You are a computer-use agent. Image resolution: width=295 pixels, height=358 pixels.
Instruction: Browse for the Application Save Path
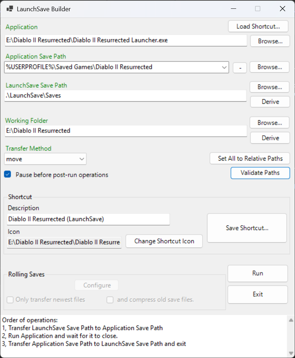(x=270, y=67)
